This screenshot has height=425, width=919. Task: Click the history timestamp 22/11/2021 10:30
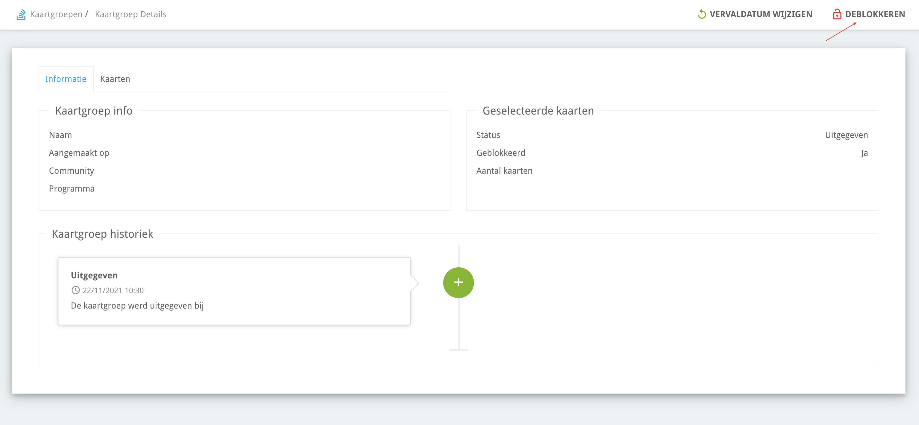(113, 290)
